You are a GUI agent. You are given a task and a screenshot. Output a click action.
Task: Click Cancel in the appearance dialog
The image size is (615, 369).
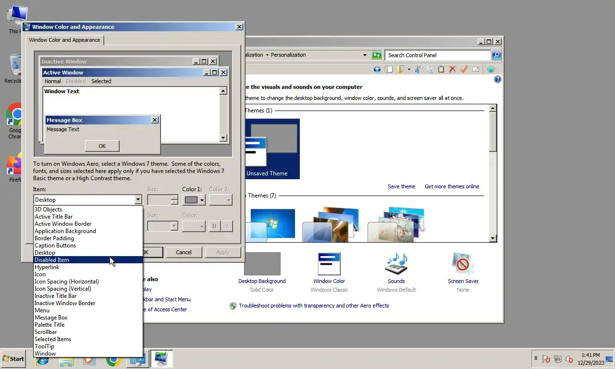point(184,252)
